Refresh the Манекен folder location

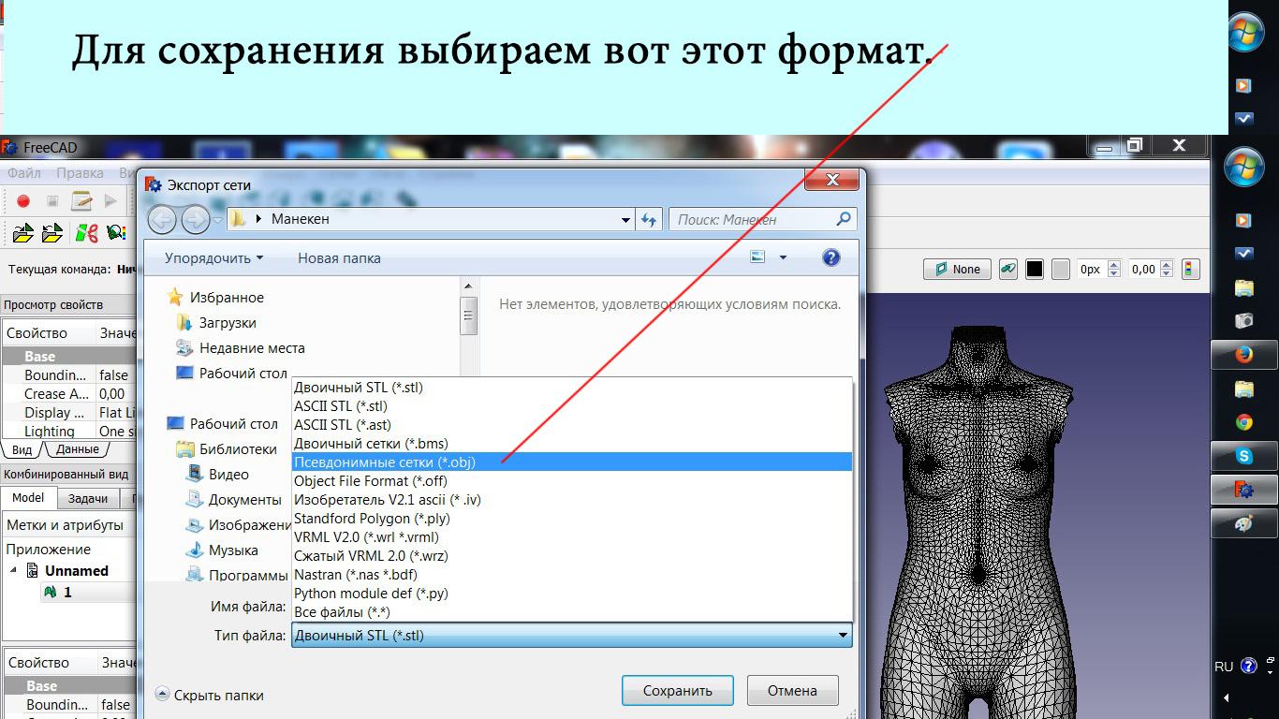tap(649, 219)
